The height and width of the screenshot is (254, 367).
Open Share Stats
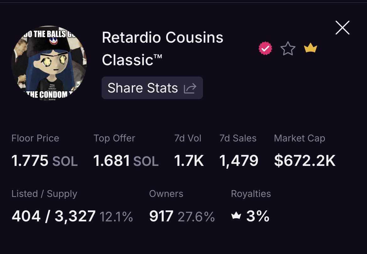tap(152, 88)
